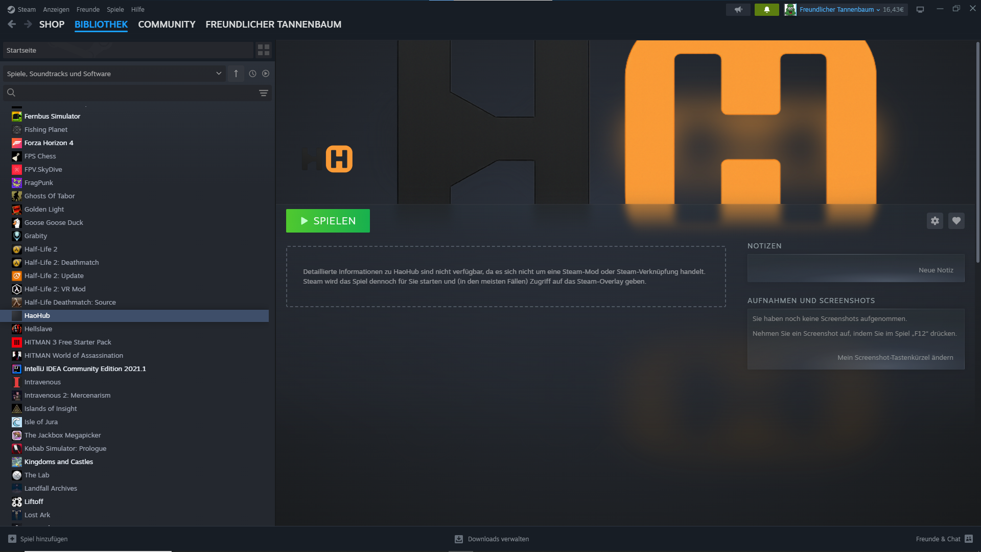This screenshot has width=981, height=552.
Task: Add HaoHub to favorites with heart
Action: tap(956, 221)
